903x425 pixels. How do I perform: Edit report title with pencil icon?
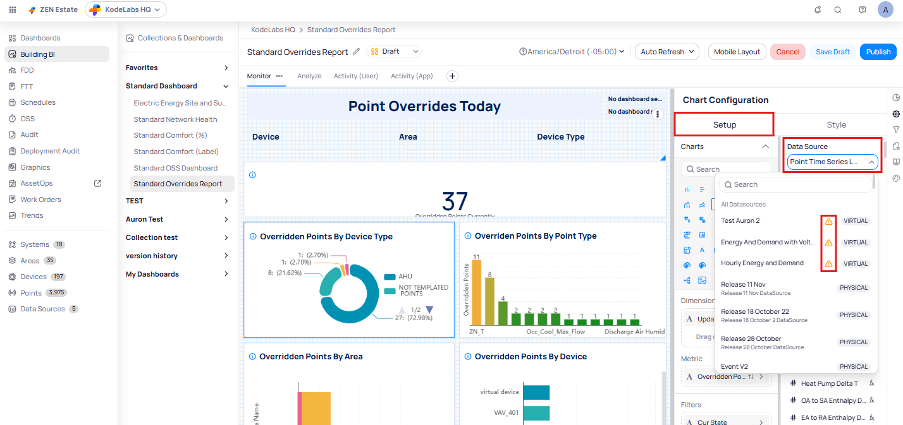click(x=357, y=52)
